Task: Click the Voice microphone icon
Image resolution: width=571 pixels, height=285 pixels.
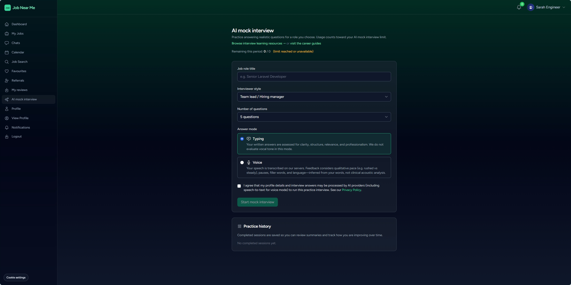Action: point(249,162)
